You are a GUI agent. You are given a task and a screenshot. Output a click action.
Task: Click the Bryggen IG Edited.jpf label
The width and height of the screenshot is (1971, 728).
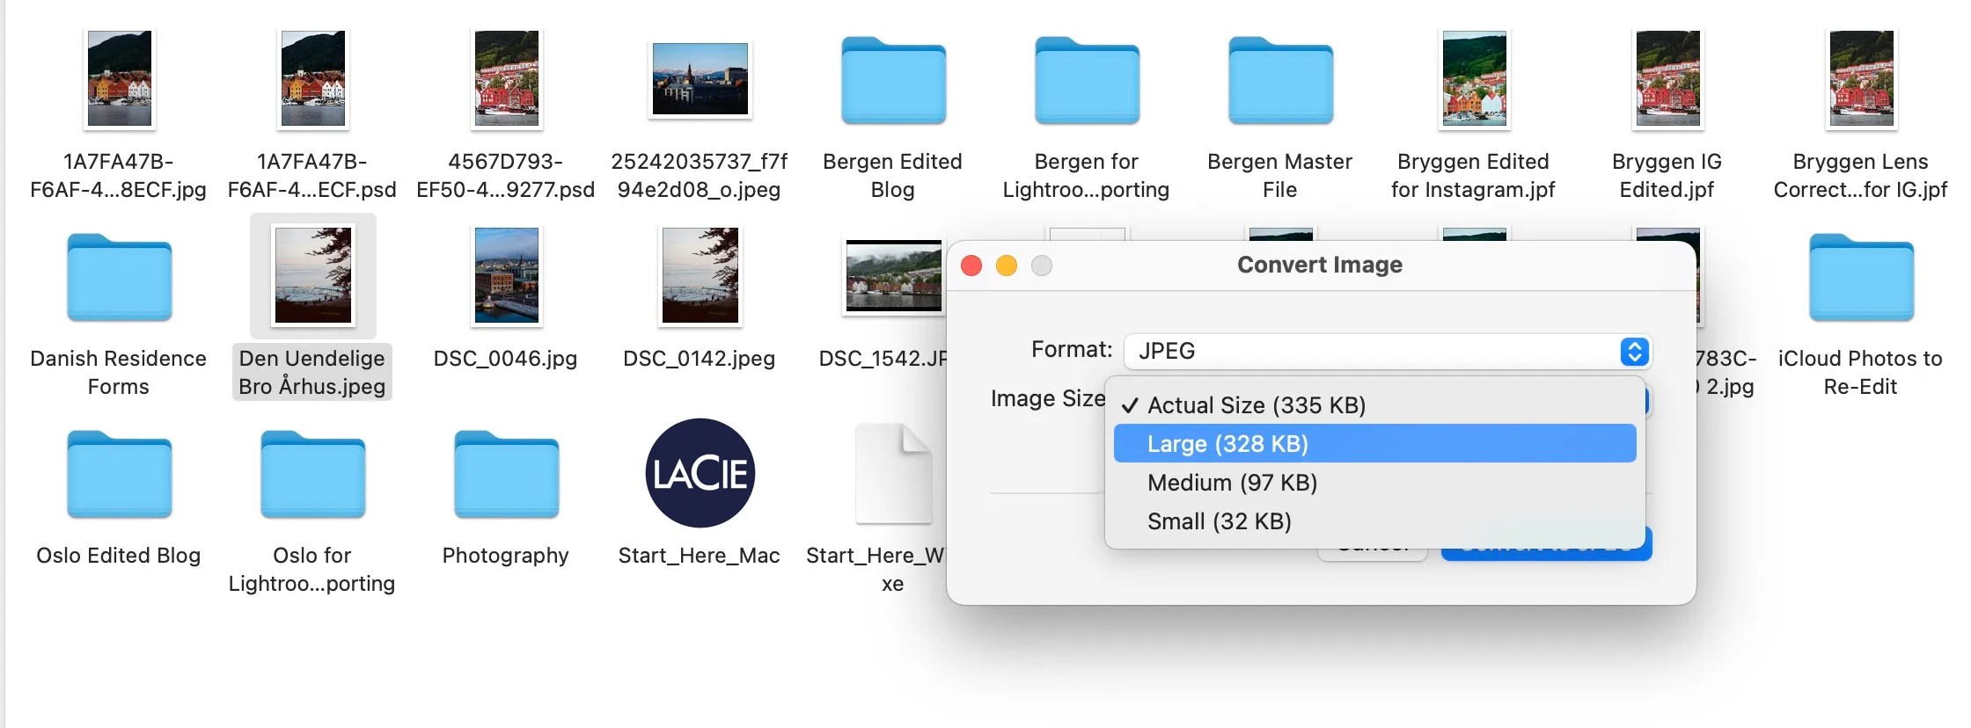tap(1667, 176)
